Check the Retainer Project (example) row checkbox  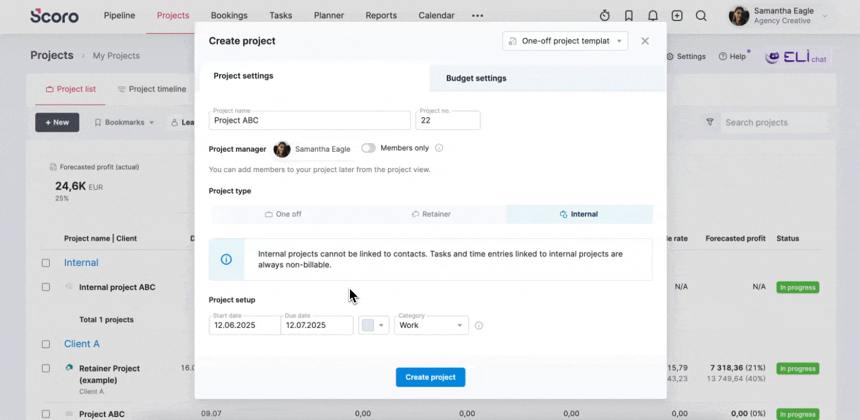click(x=46, y=368)
